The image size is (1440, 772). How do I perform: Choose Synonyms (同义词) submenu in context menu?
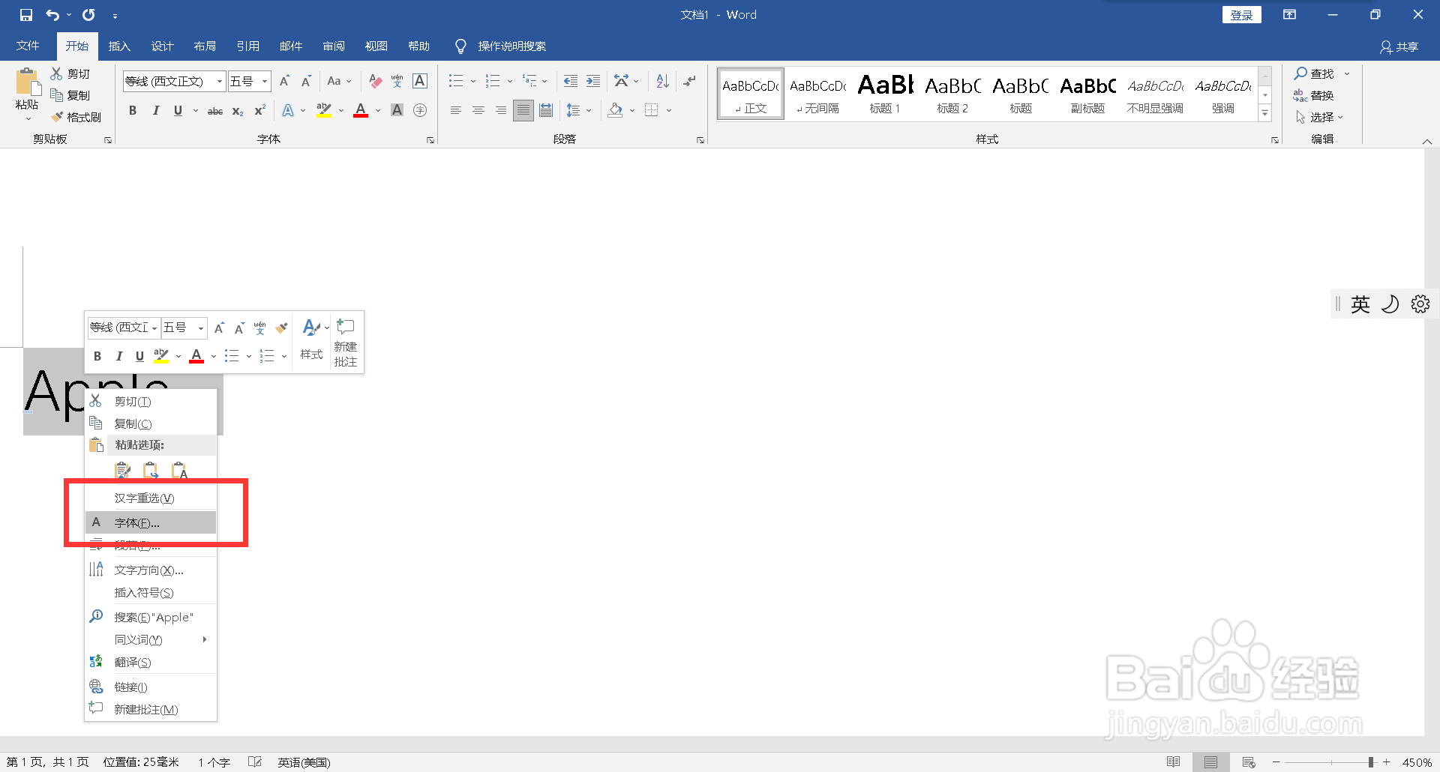(x=151, y=639)
